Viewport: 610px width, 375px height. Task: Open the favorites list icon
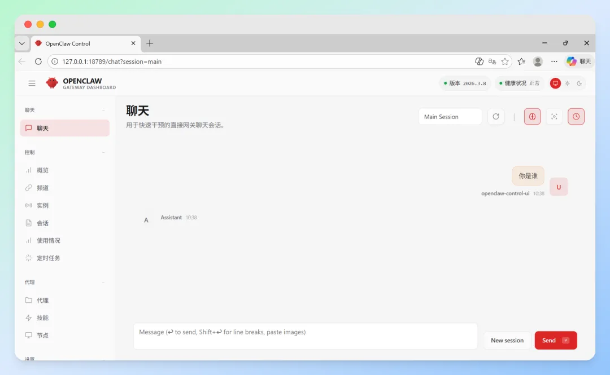tap(521, 61)
